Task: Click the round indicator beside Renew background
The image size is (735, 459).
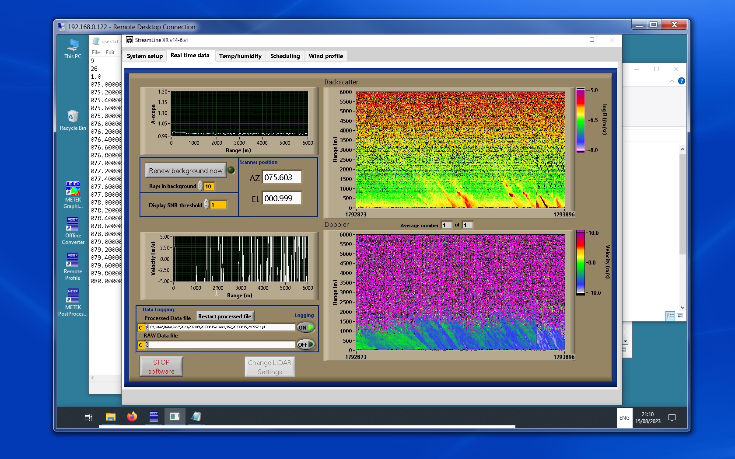Action: pos(231,170)
